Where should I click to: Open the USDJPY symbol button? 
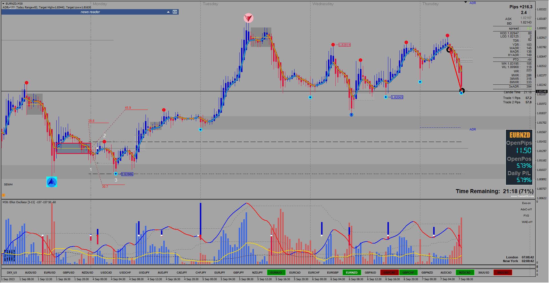coord(144,273)
